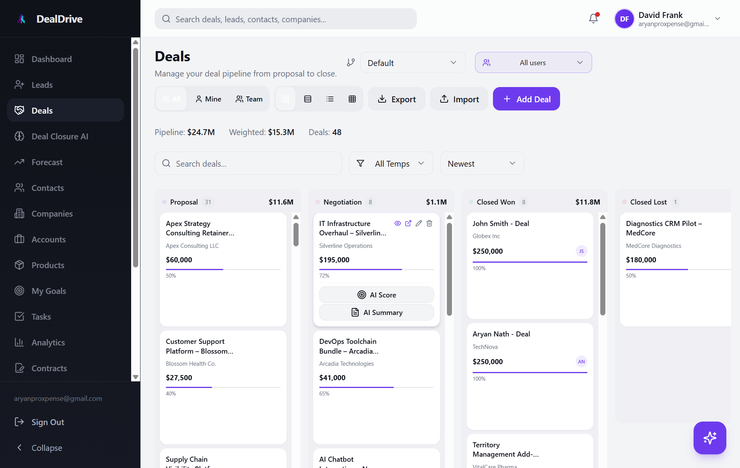Go to Companies
This screenshot has width=740, height=468.
coord(66,214)
